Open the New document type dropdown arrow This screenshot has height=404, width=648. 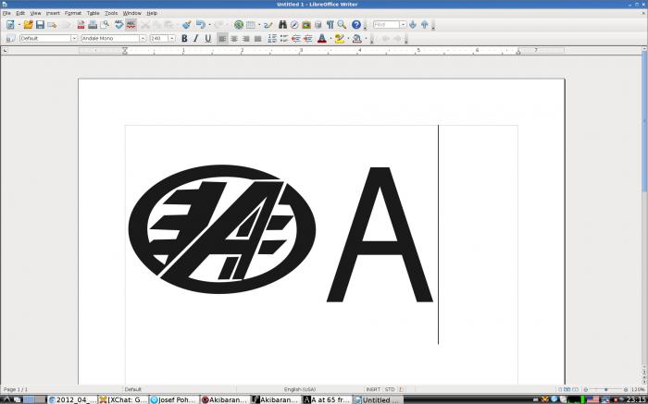[x=19, y=25]
